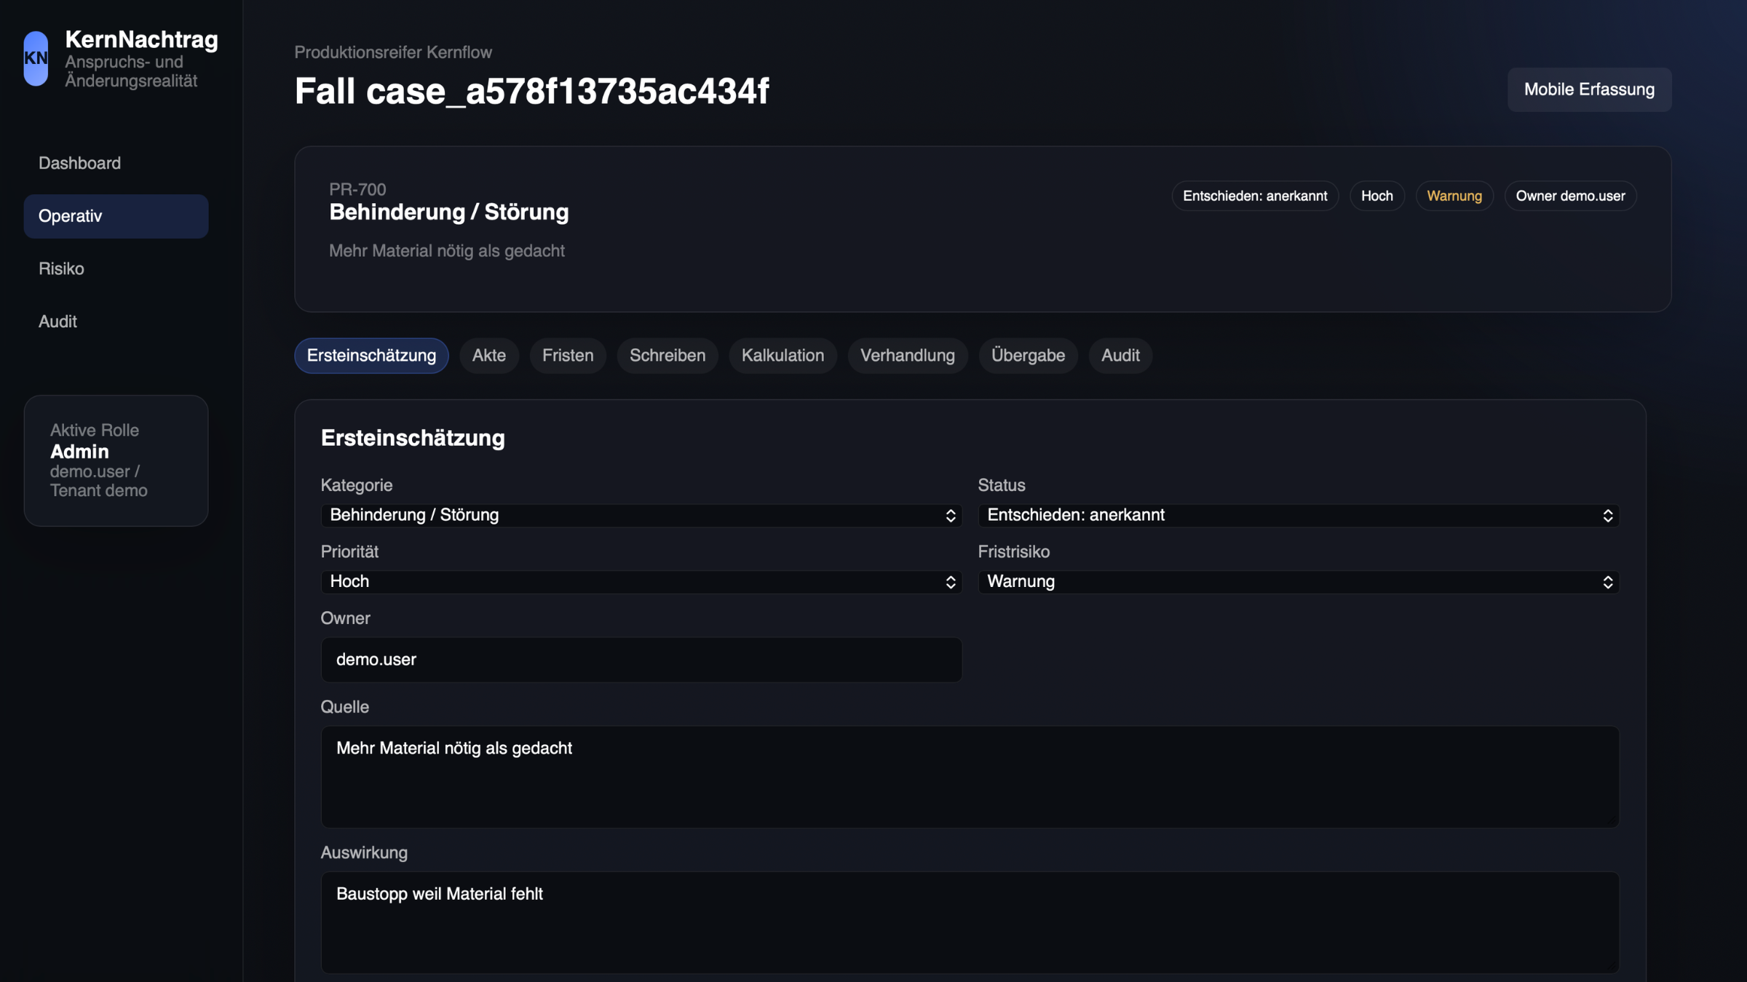Select the Schreiben tab
The image size is (1747, 982).
click(667, 356)
